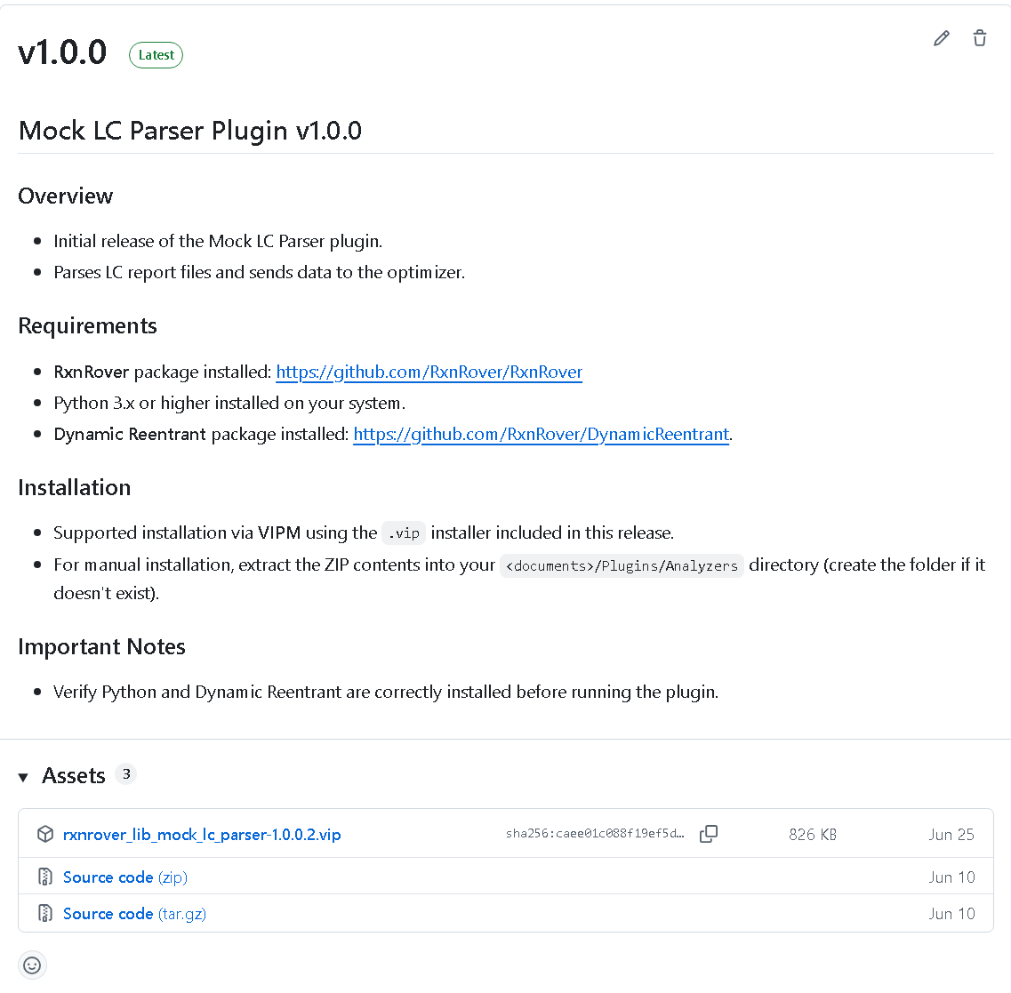Open the release edit pencil icon
Image resolution: width=1011 pixels, height=993 pixels.
(x=942, y=38)
